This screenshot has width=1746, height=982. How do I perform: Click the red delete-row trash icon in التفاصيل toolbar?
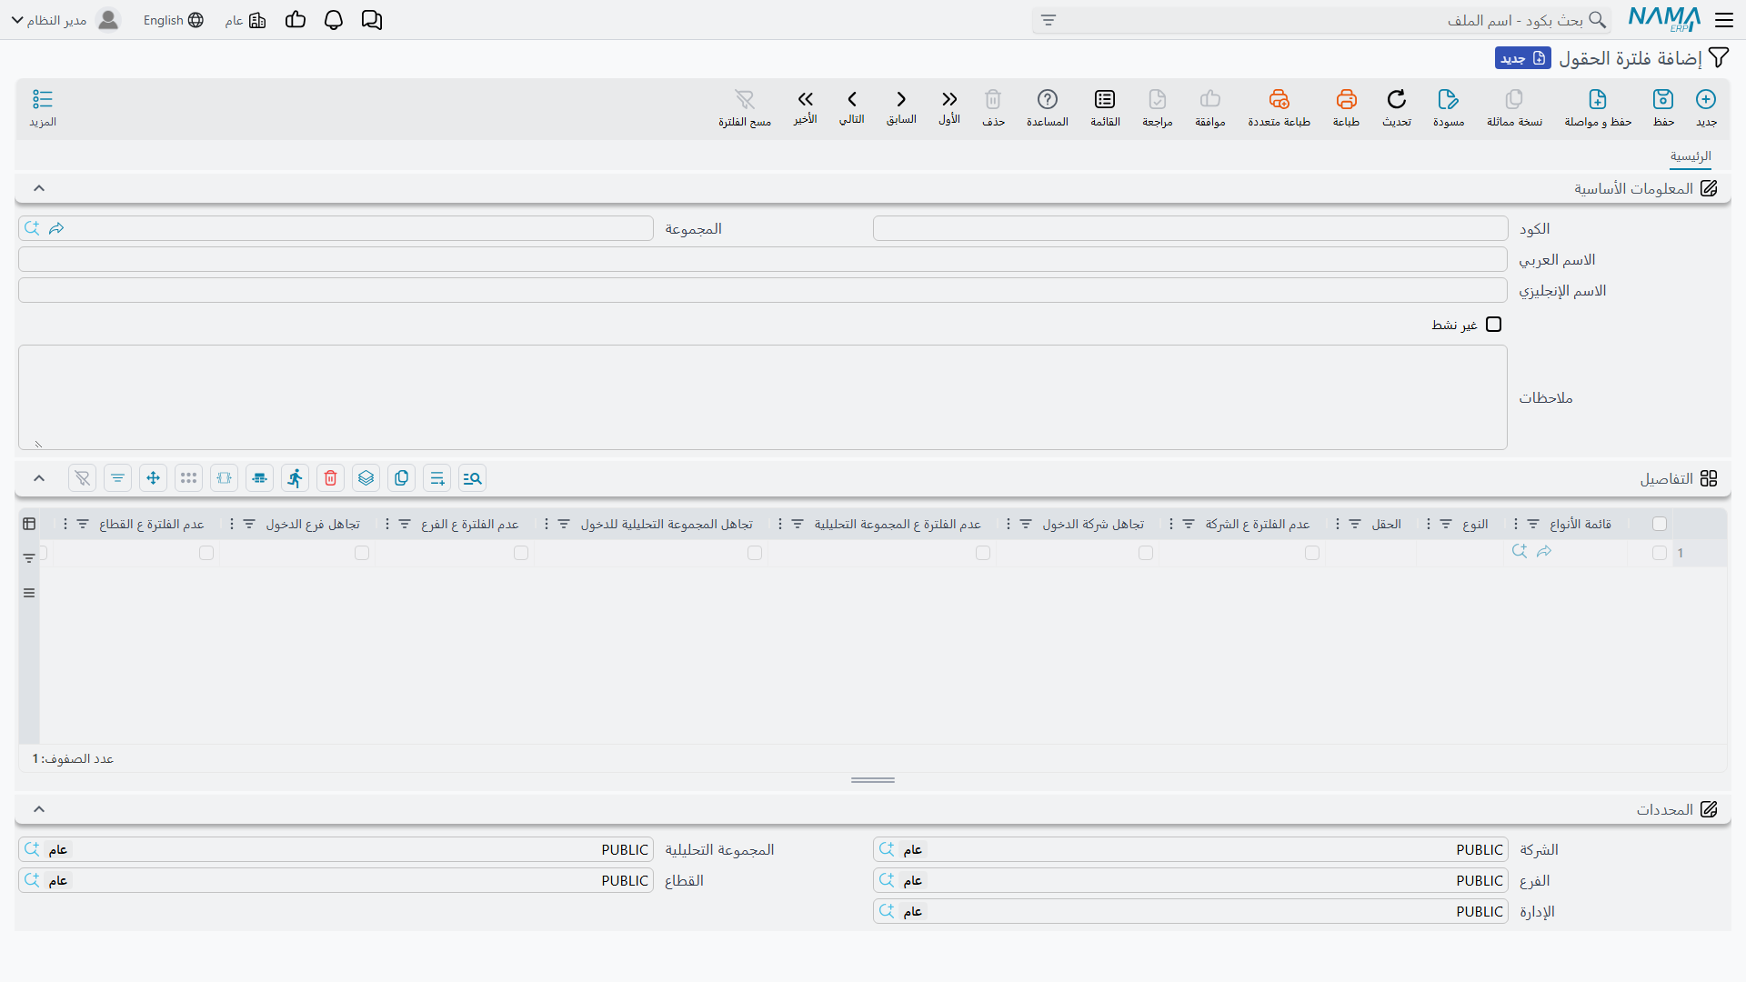[331, 478]
